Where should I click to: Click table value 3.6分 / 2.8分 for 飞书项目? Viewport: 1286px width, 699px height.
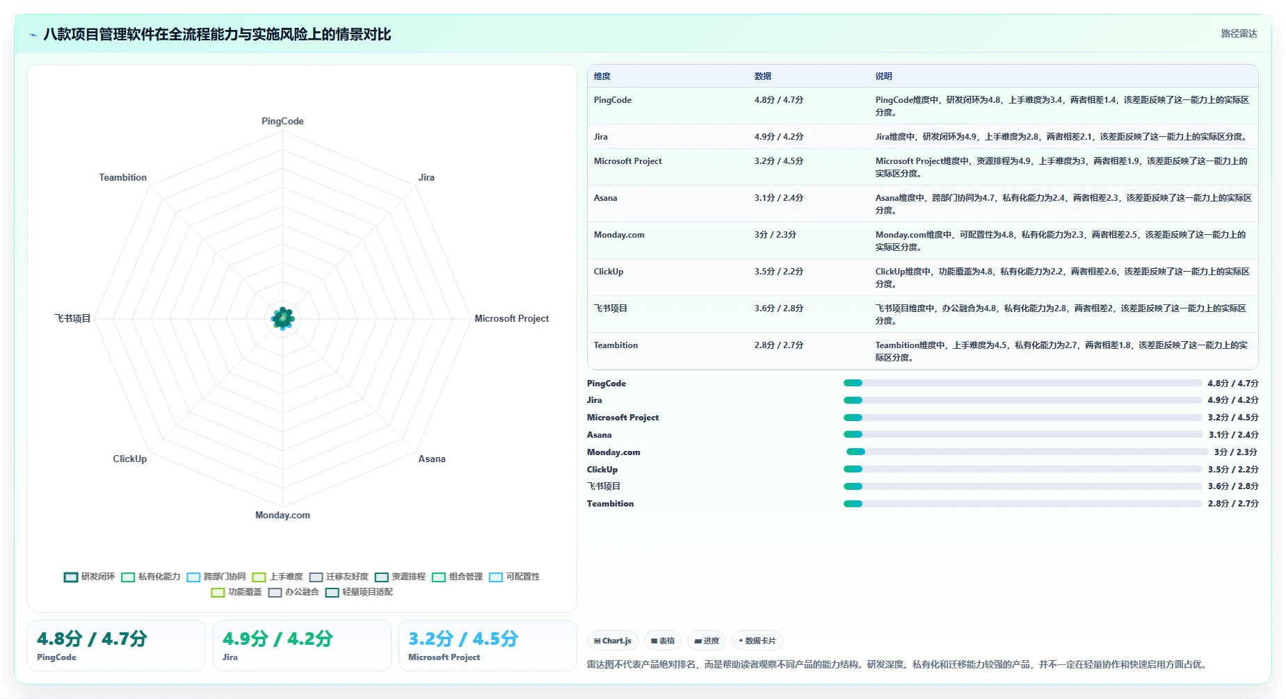click(x=779, y=309)
